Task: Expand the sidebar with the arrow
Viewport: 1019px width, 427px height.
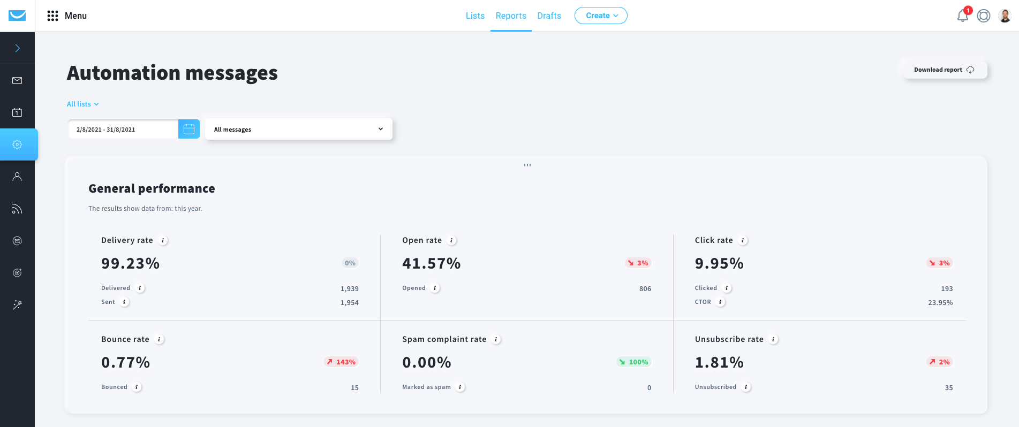Action: [17, 48]
